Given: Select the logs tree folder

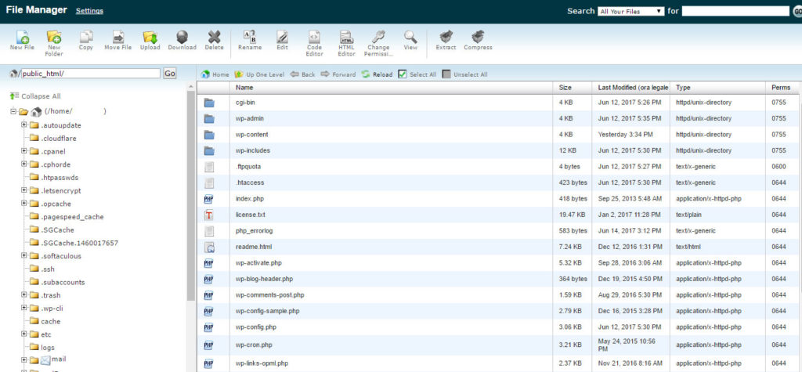Looking at the screenshot, I should tap(48, 348).
